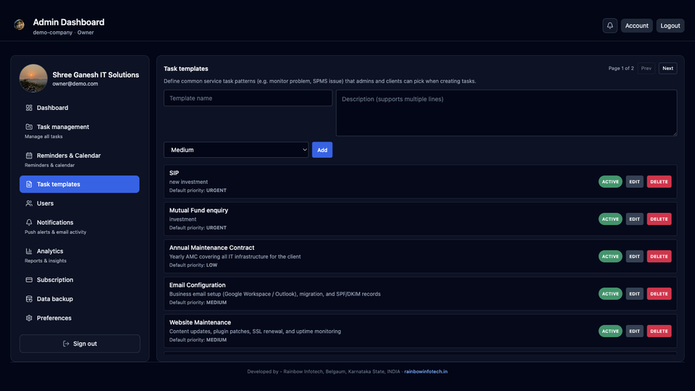Click the 'Page 1 of 2' text
This screenshot has height=391, width=695.
pyautogui.click(x=621, y=68)
